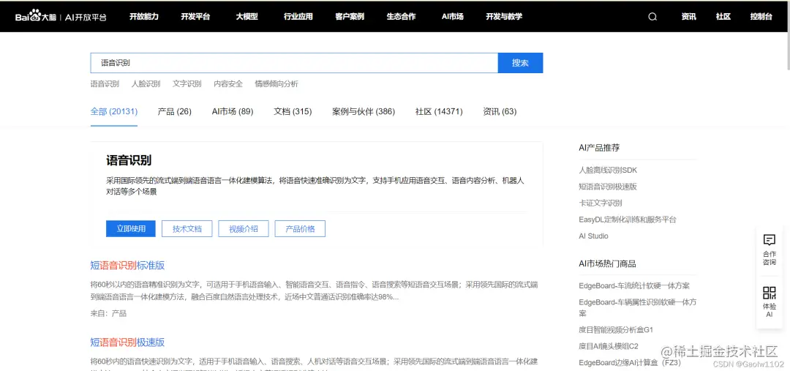Viewport: 790px width, 371px height.
Task: Switch to the 全部 (20131) tab
Action: [x=114, y=111]
